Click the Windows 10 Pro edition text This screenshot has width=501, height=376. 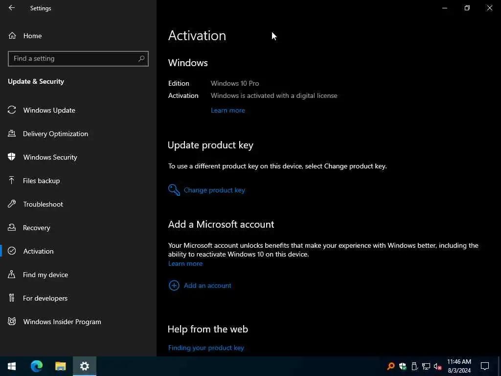[235, 83]
